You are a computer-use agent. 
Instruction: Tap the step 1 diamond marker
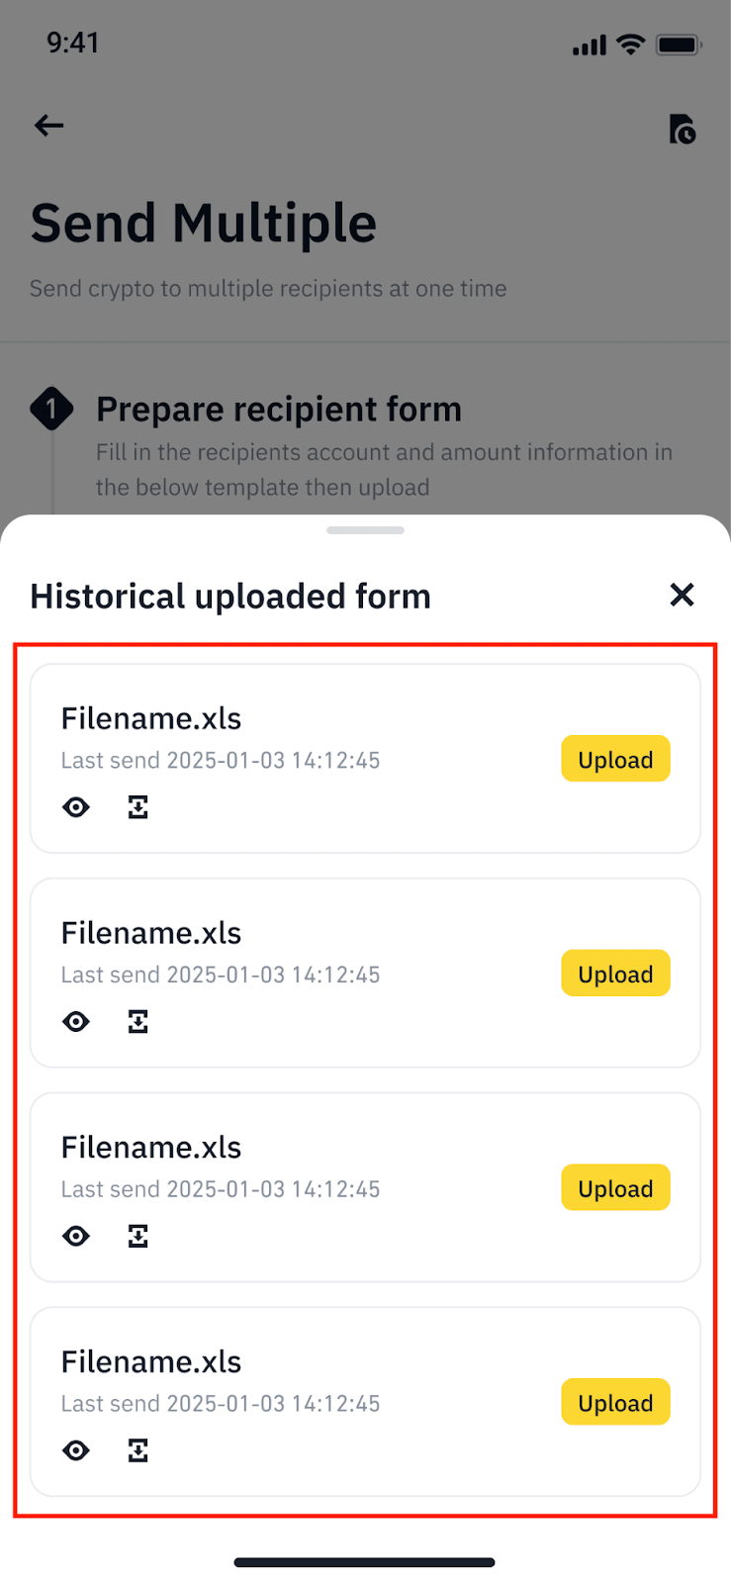click(x=51, y=409)
